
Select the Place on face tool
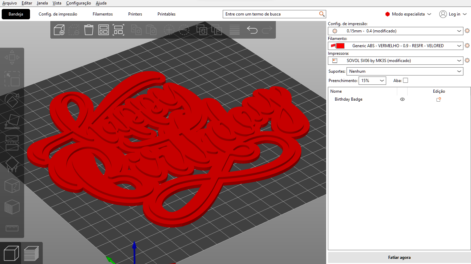point(12,121)
